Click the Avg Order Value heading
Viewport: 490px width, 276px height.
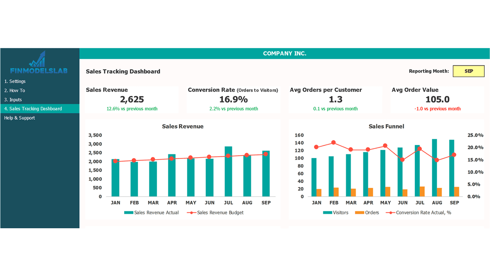click(x=415, y=90)
